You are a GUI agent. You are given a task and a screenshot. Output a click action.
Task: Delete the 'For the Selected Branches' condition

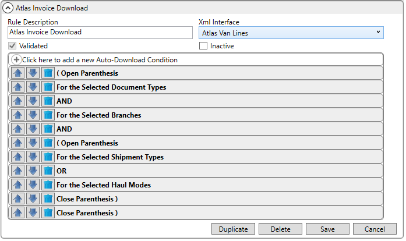48,115
